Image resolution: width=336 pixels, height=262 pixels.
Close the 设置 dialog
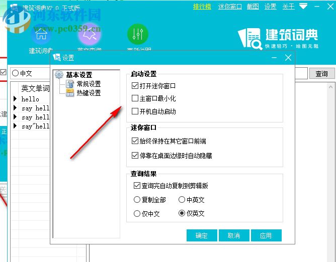click(x=288, y=58)
